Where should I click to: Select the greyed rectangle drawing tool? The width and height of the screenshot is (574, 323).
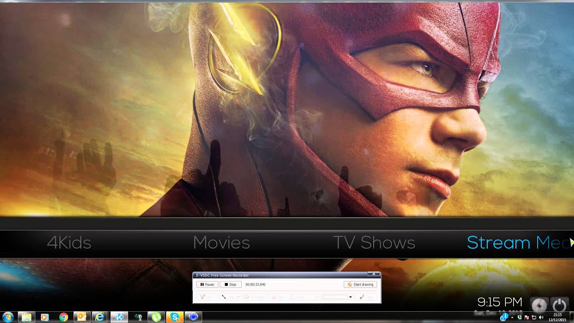pyautogui.click(x=255, y=297)
